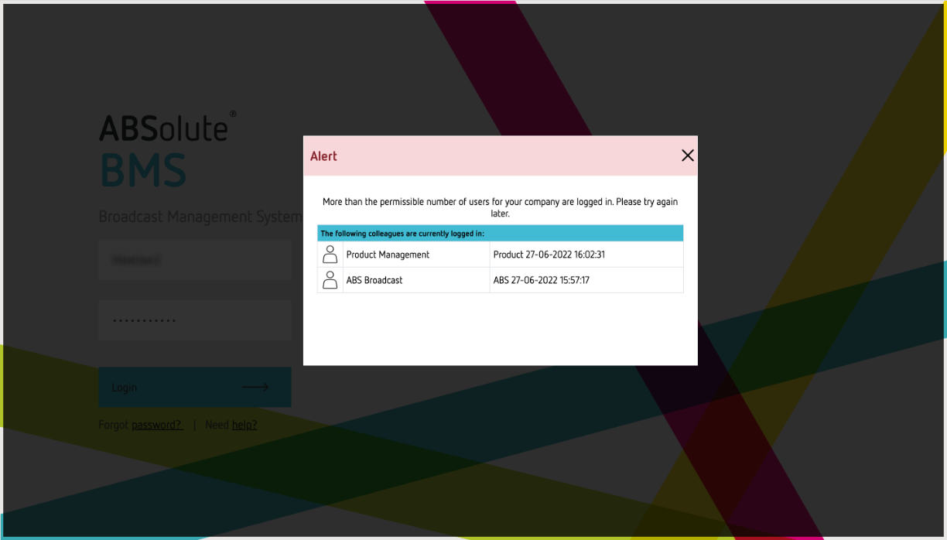Image resolution: width=947 pixels, height=540 pixels.
Task: Click the ABSolute BMS logo
Action: coord(167,150)
